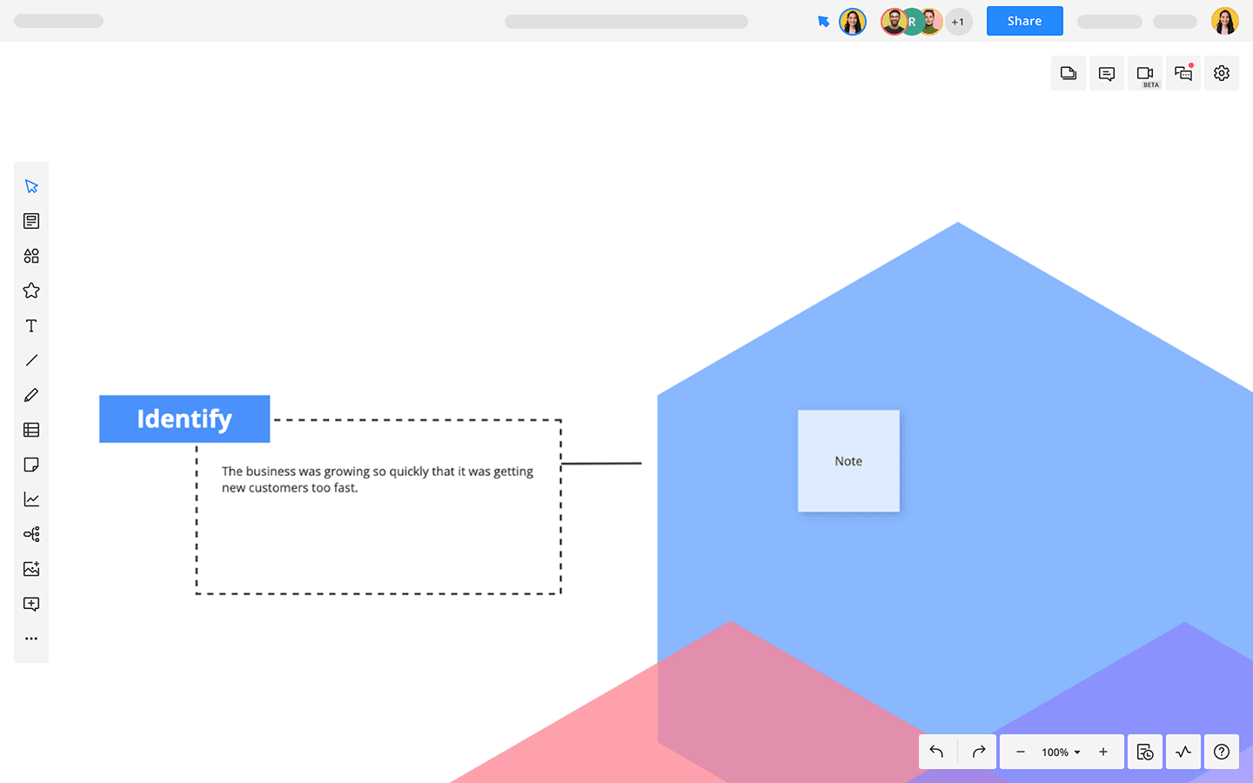Screen dimensions: 1253x783
Task: Open the shapes library tool
Action: (x=31, y=256)
